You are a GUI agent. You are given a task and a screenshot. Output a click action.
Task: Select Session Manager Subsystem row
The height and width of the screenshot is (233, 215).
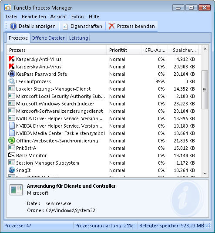(x=104, y=163)
